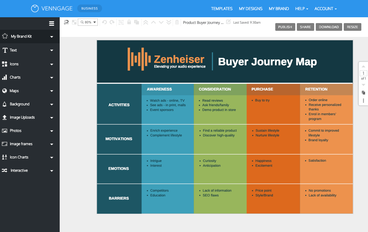Open the 80% zoom dropdown
Image resolution: width=368 pixels, height=232 pixels.
pos(88,22)
